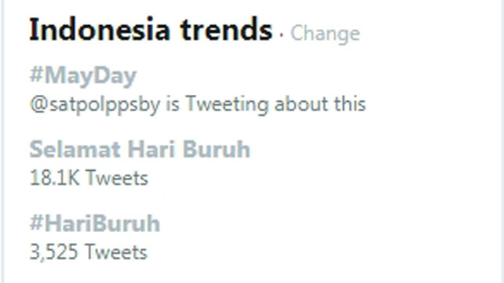The image size is (504, 283).
Task: Open the #MayDay trending hashtag
Action: 83,76
